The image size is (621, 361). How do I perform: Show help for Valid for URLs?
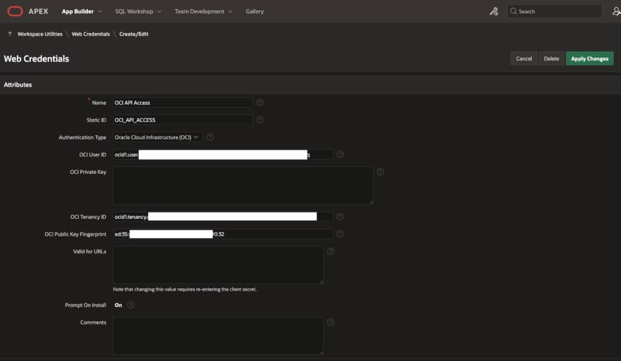click(331, 251)
